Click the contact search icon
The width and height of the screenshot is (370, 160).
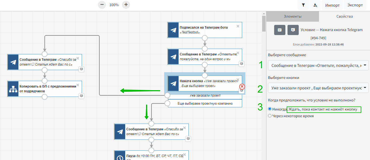315,5
